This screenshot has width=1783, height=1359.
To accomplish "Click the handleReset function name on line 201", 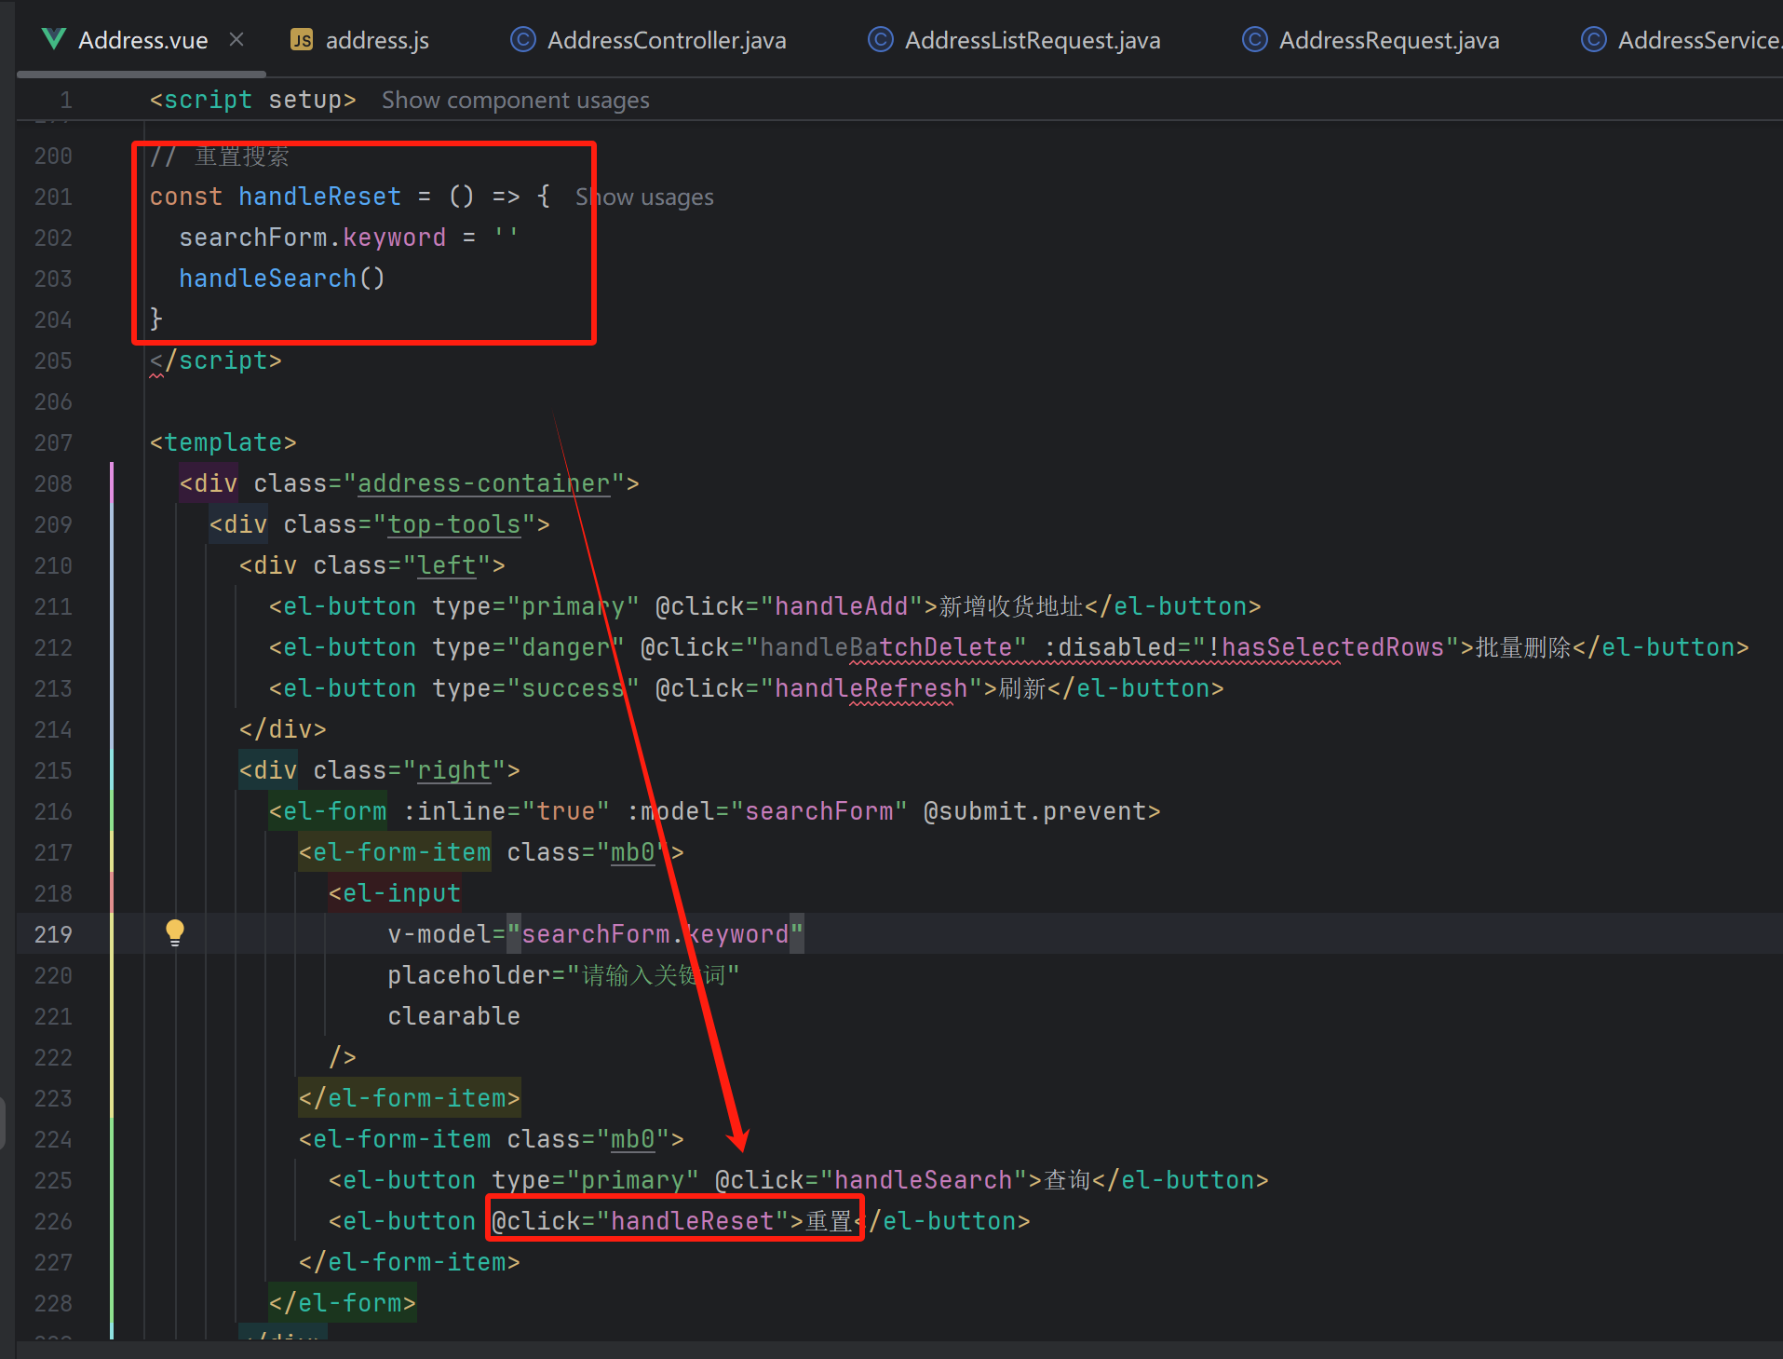I will click(x=319, y=197).
